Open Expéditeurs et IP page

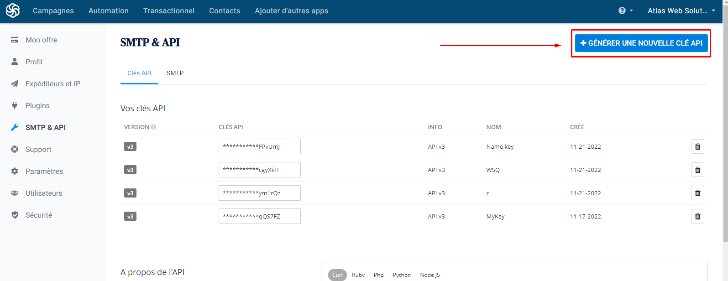click(x=53, y=83)
